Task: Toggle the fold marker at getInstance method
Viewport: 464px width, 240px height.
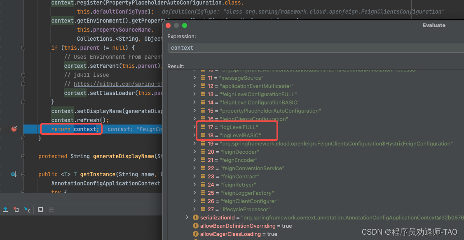Action: click(23, 174)
